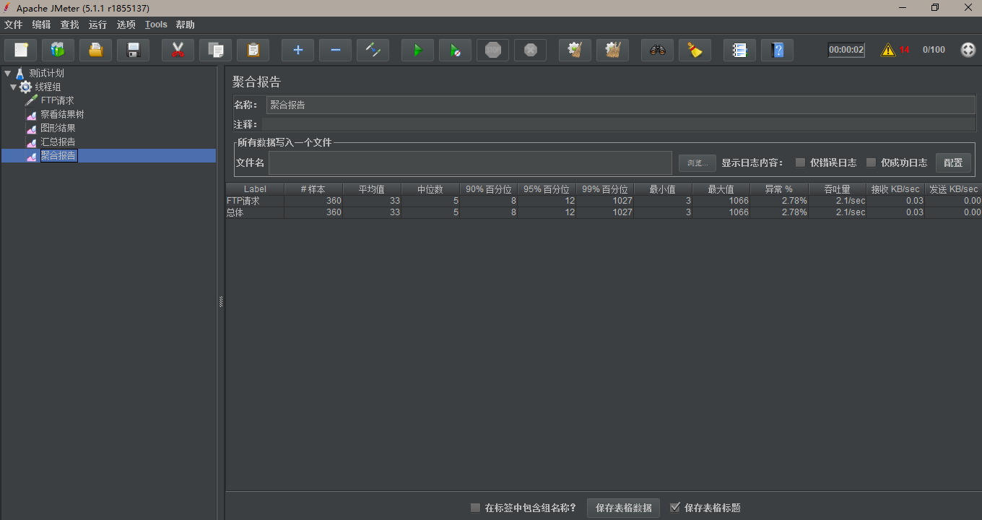Click the 90% 百分位 column header
This screenshot has width=982, height=520.
pyautogui.click(x=489, y=189)
